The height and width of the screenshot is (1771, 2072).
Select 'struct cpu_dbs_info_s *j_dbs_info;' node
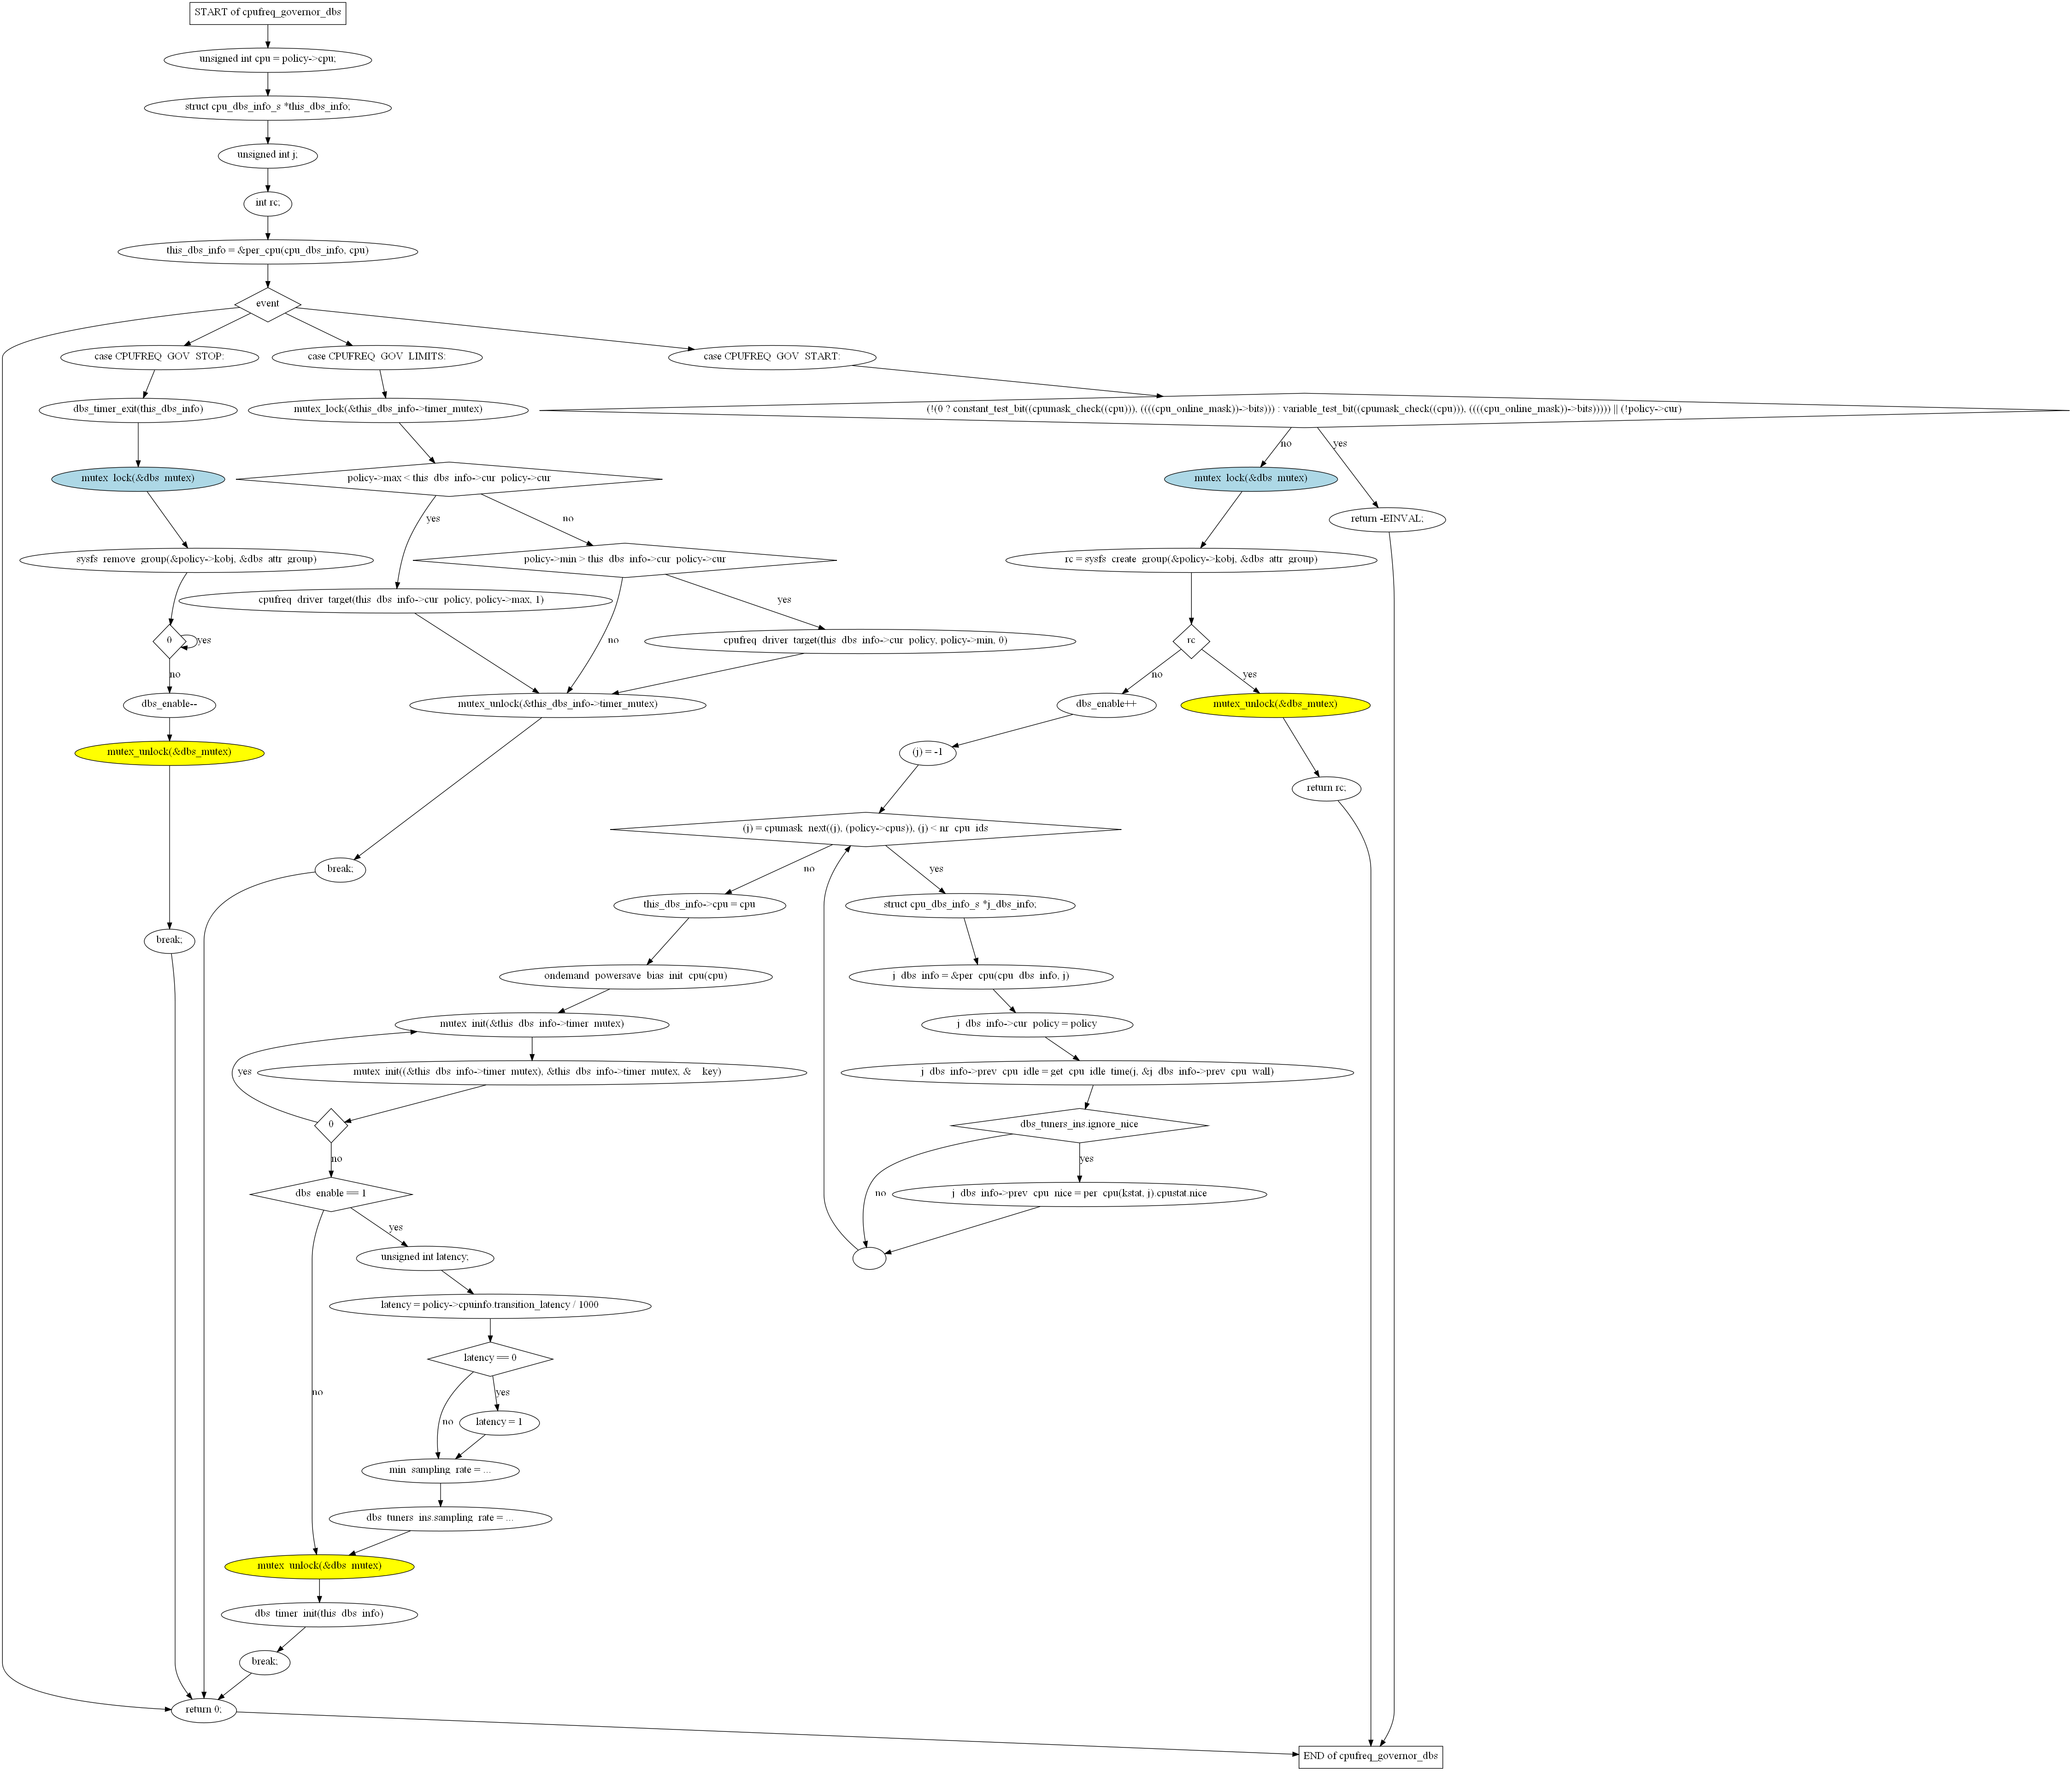click(960, 906)
